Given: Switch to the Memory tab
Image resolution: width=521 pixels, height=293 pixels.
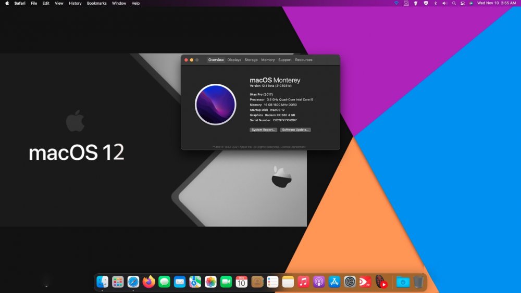Looking at the screenshot, I should click(268, 60).
